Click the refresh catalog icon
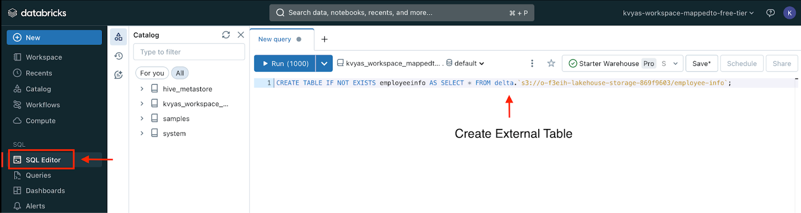This screenshot has width=801, height=213. coord(226,35)
